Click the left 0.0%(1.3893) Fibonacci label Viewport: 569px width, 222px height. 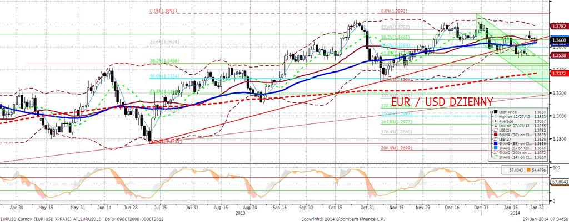pos(163,11)
